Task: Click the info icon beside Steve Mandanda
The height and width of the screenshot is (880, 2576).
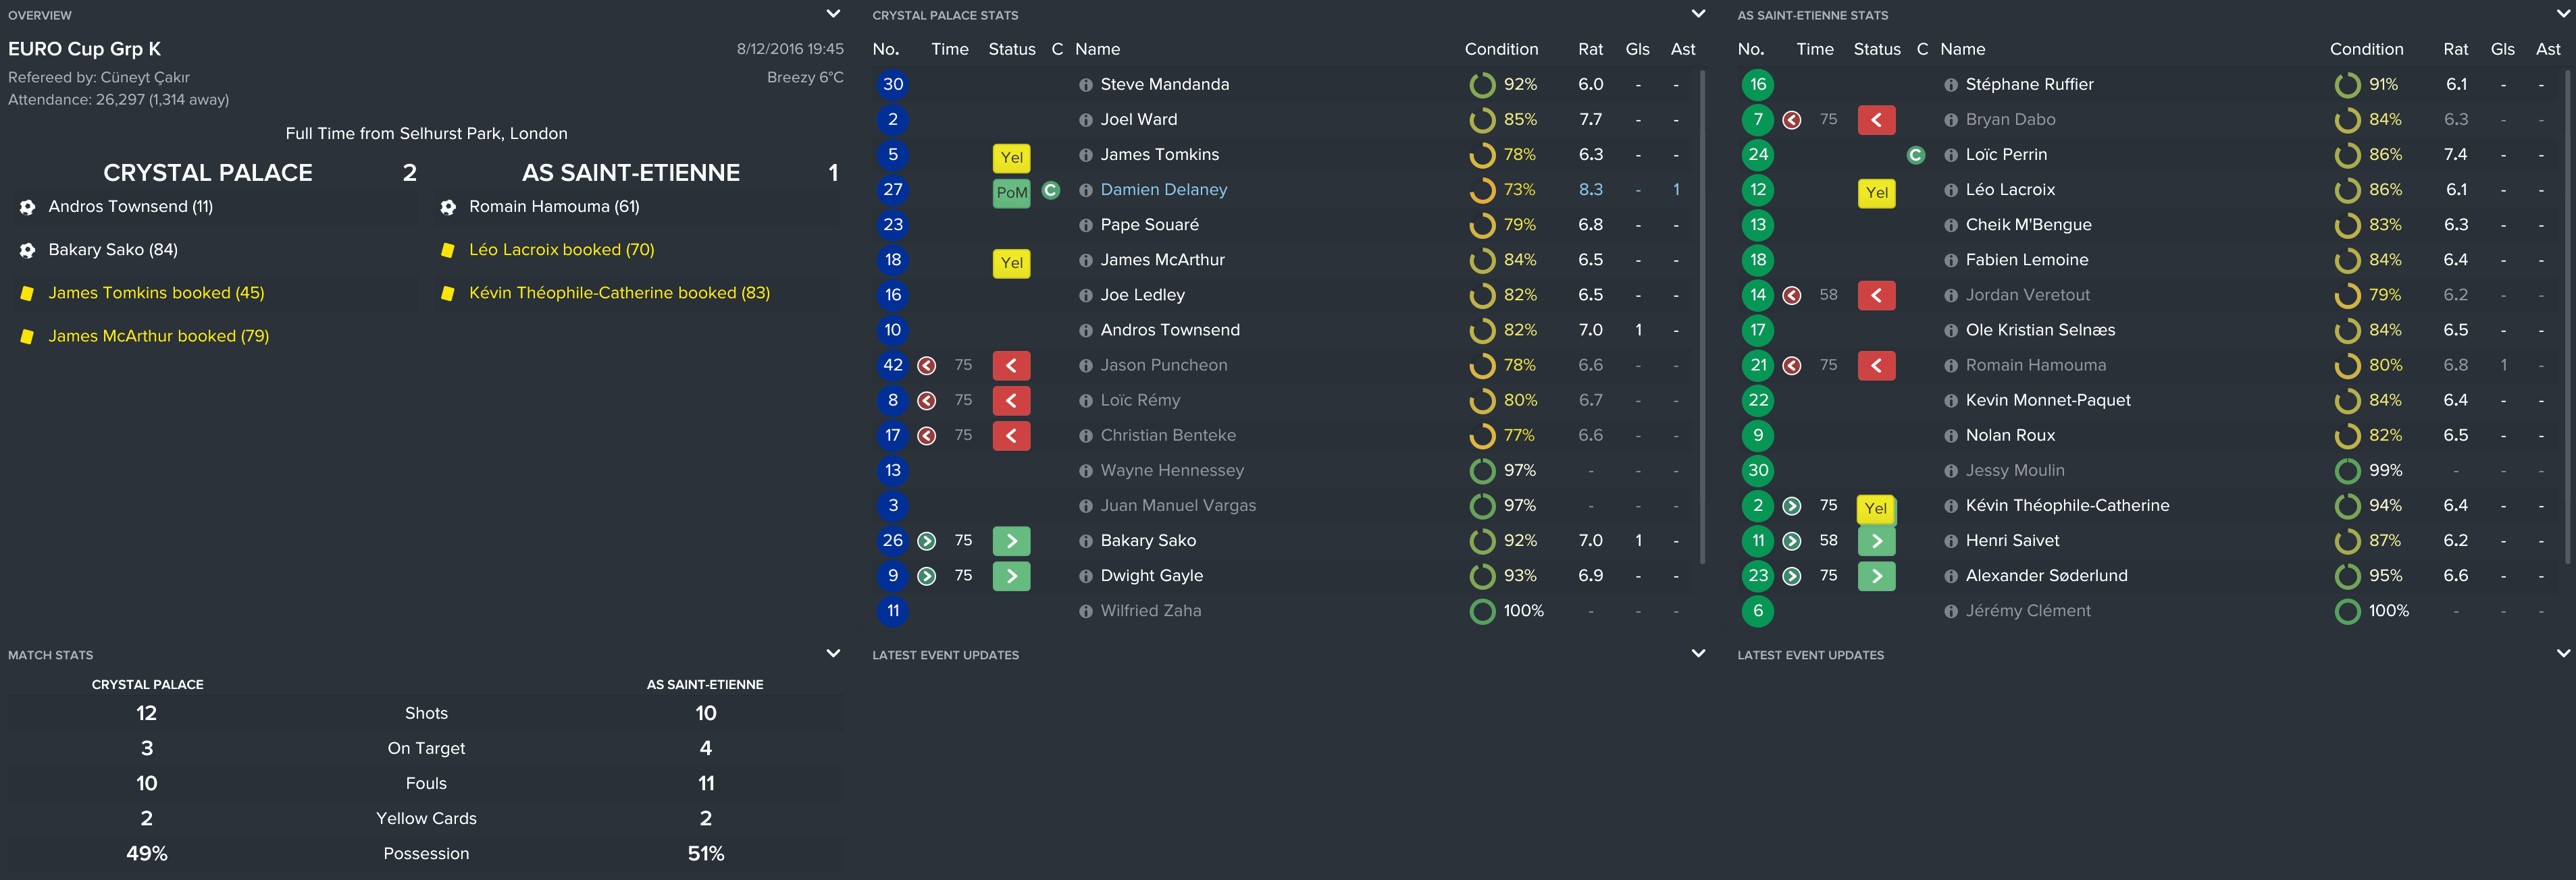Action: tap(1085, 85)
